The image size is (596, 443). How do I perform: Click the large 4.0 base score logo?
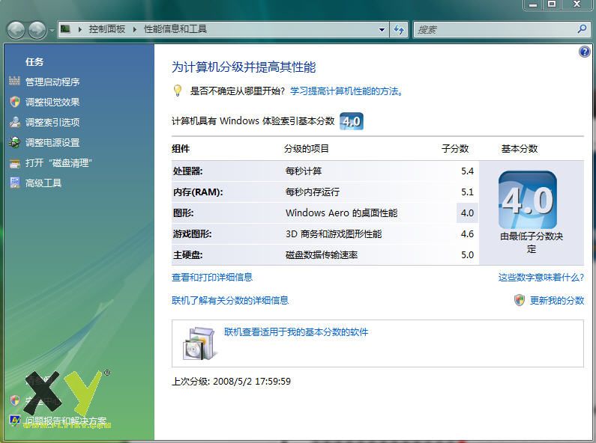click(528, 200)
